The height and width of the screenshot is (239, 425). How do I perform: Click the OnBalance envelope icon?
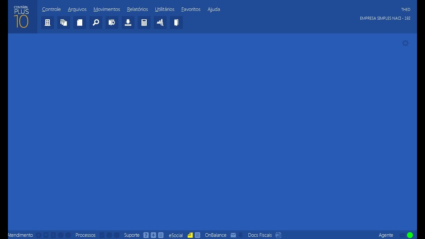[233, 235]
